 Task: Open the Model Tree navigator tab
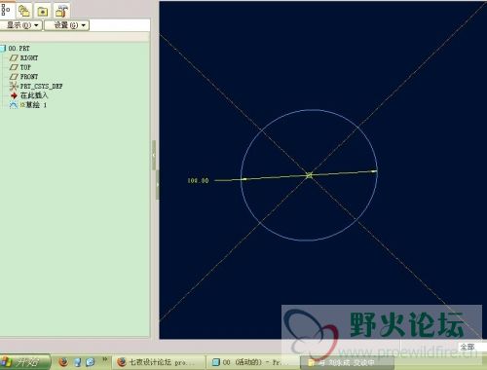tap(6, 10)
